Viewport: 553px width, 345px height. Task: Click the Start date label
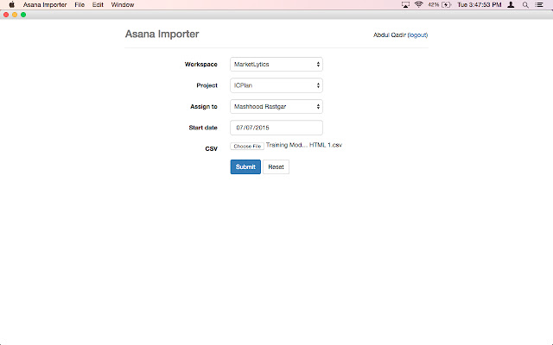pos(203,128)
